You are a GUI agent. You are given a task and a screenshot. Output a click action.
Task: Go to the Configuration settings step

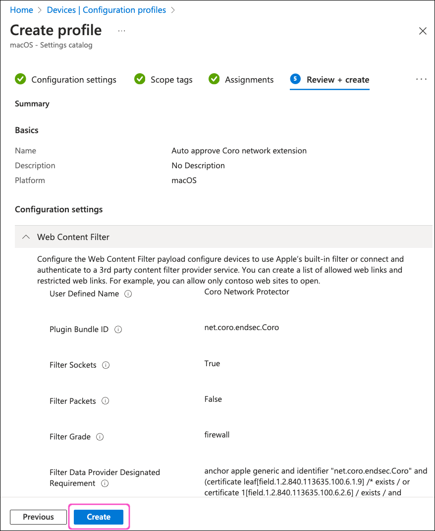[73, 80]
